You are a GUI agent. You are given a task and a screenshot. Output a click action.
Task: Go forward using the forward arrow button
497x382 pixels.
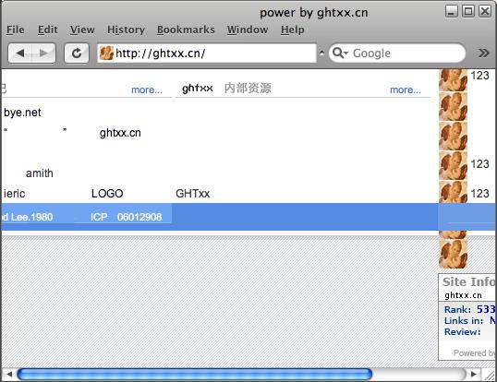(43, 54)
